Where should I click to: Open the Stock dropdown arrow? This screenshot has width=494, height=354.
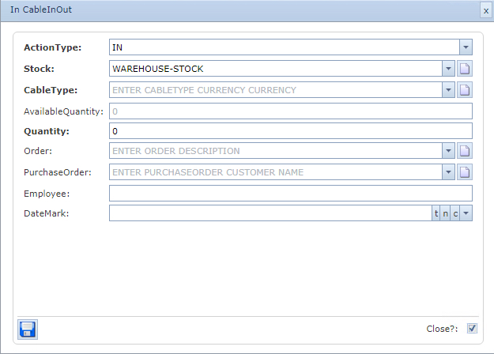(x=449, y=69)
